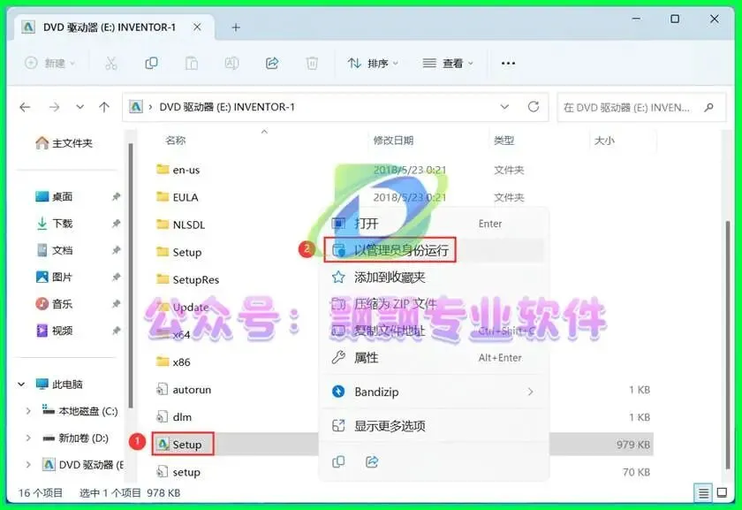This screenshot has width=742, height=510.
Task: Open the Sort dropdown
Action: pos(373,63)
